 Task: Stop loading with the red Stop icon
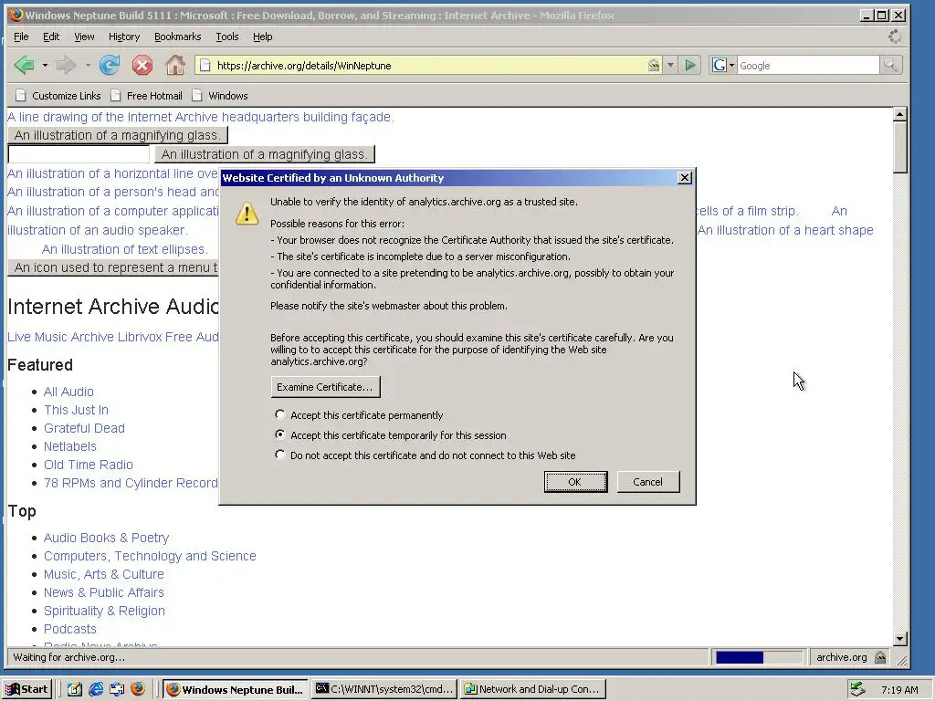coord(142,65)
